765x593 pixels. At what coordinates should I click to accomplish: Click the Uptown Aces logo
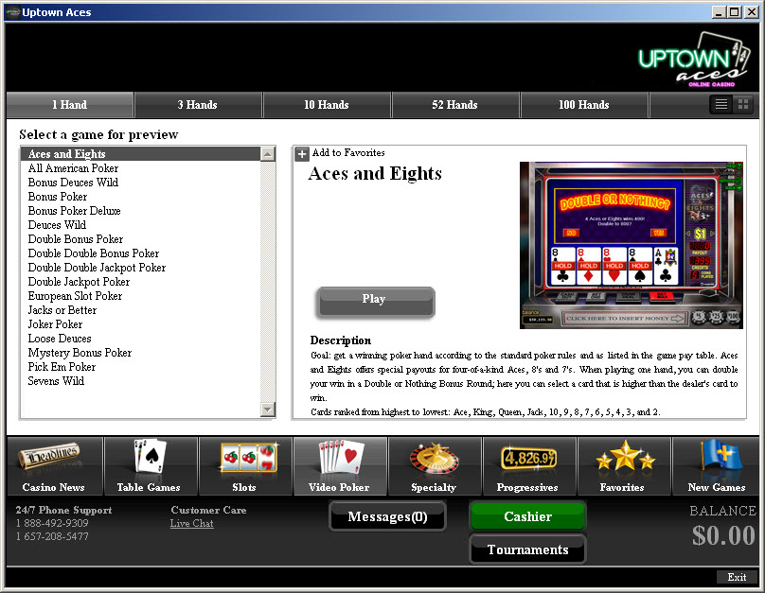[x=695, y=61]
